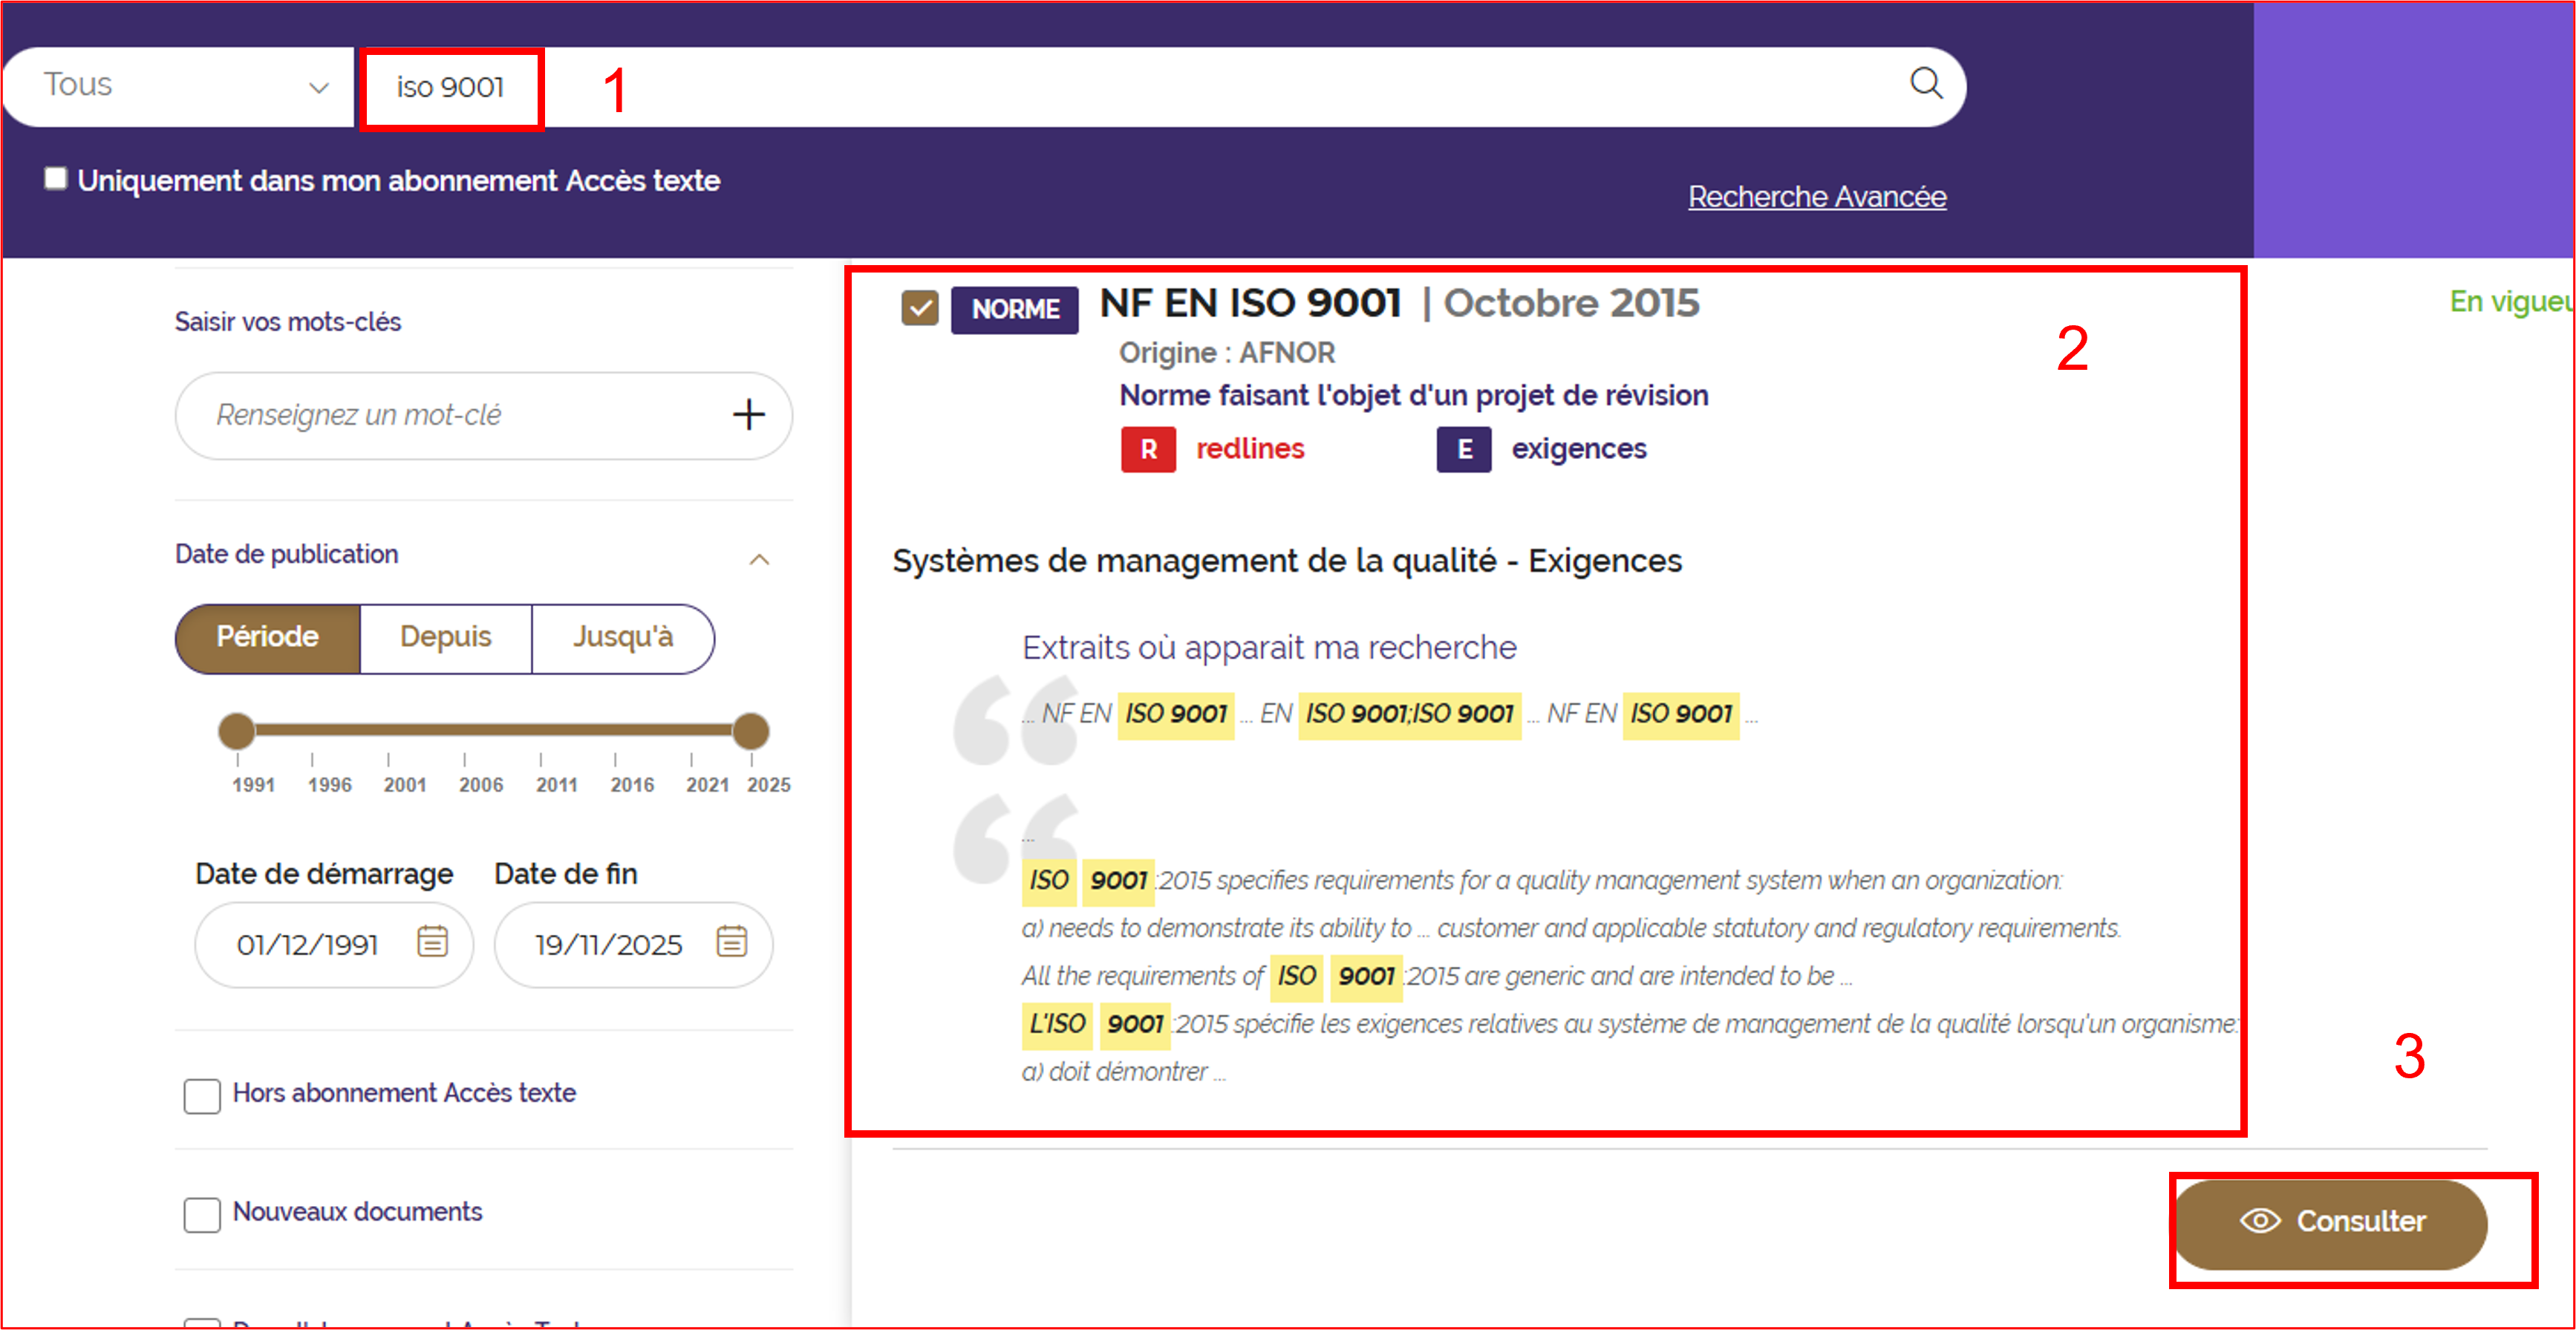Image resolution: width=2576 pixels, height=1330 pixels.
Task: Click the 'exigences' link
Action: (x=1579, y=449)
